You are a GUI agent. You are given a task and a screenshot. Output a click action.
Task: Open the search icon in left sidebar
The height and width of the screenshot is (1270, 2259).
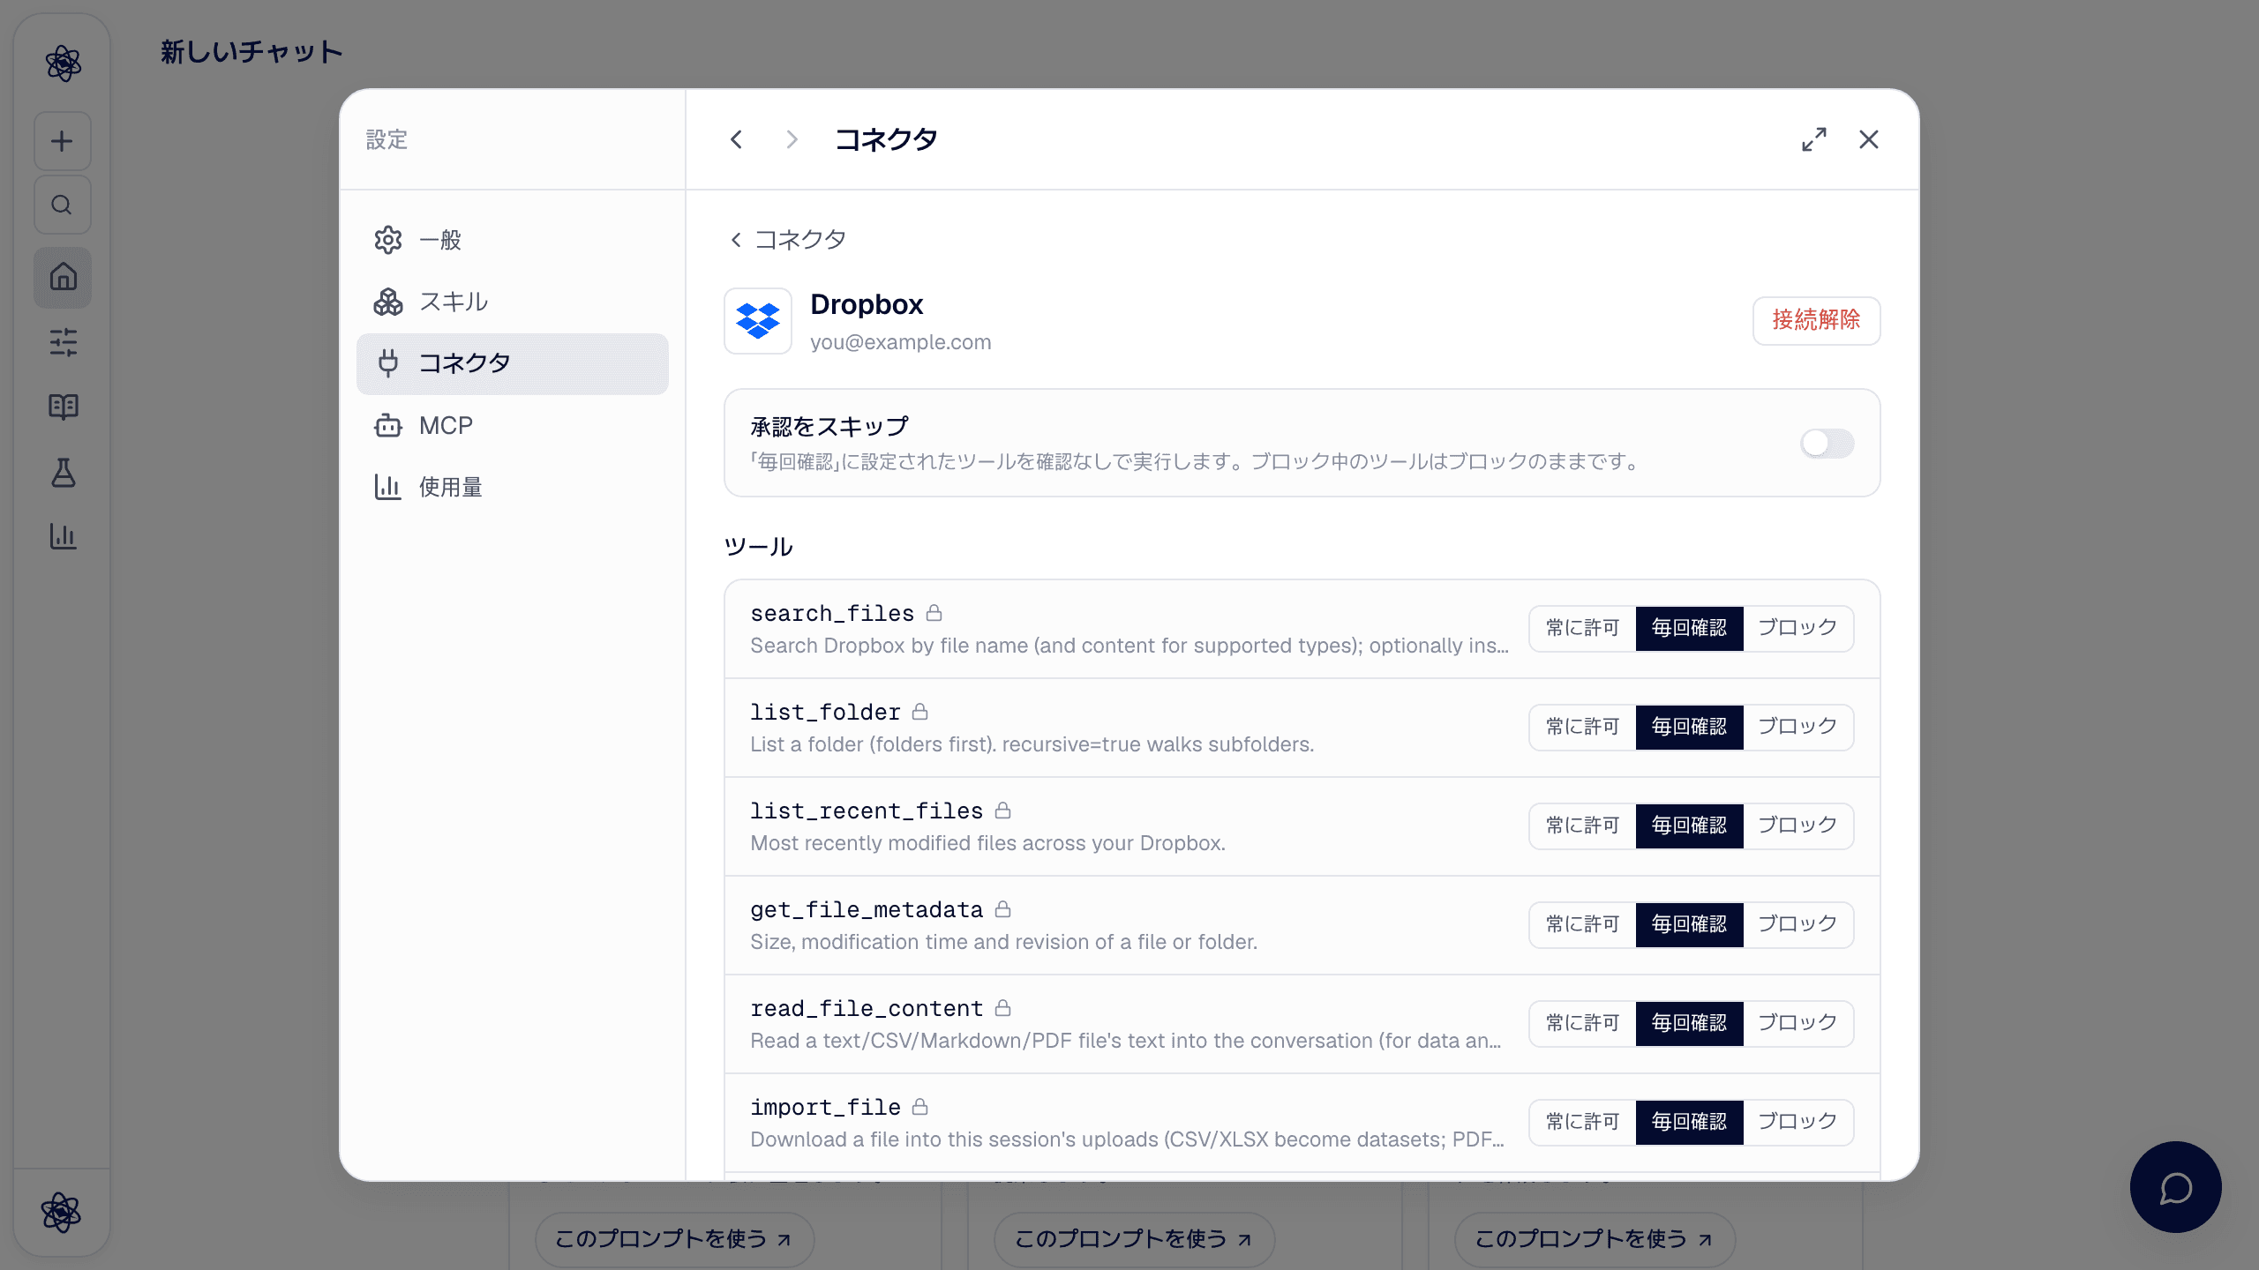click(62, 205)
